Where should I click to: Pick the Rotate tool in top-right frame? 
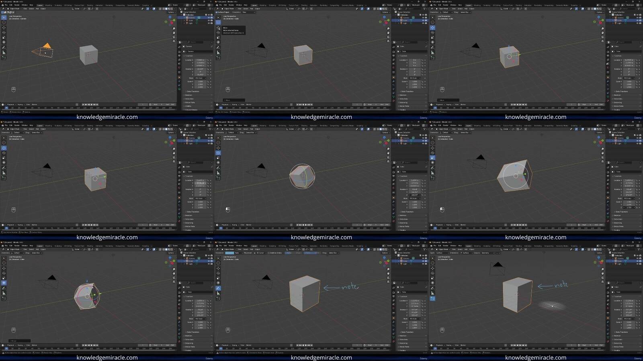pyautogui.click(x=432, y=33)
